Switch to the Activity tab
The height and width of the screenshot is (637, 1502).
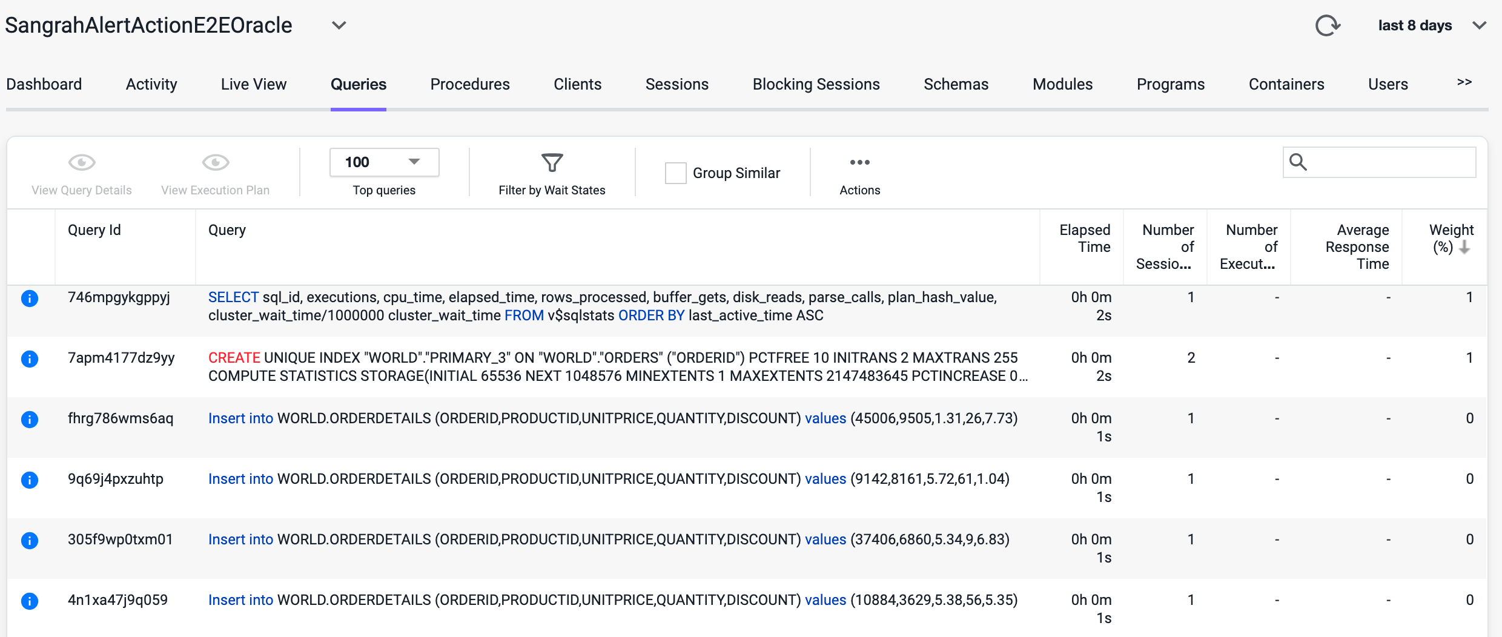[151, 84]
